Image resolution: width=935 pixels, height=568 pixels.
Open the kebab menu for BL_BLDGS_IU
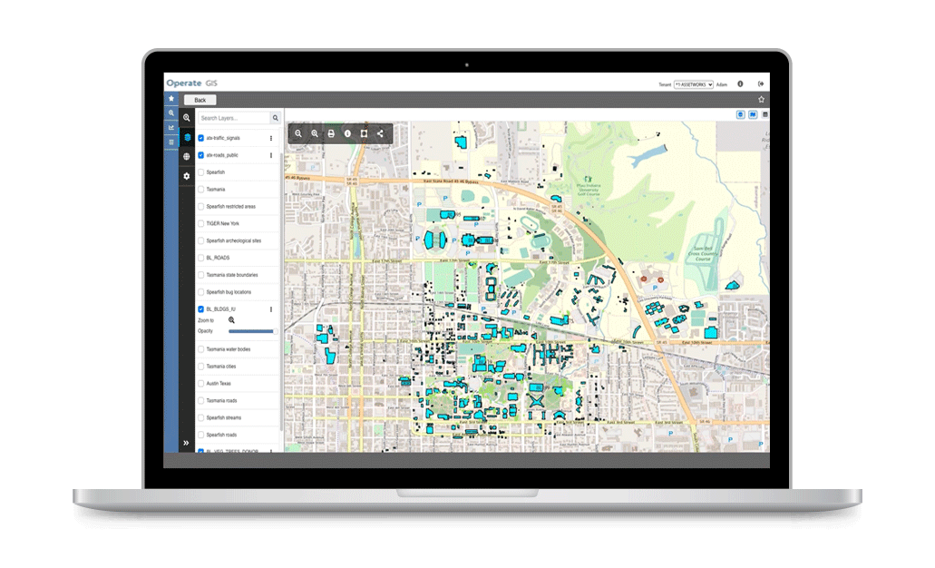[271, 309]
